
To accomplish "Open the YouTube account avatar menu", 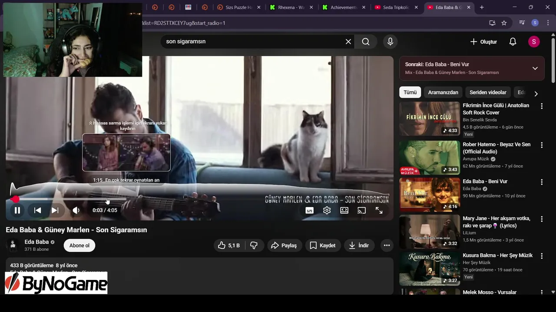I will coord(534,42).
